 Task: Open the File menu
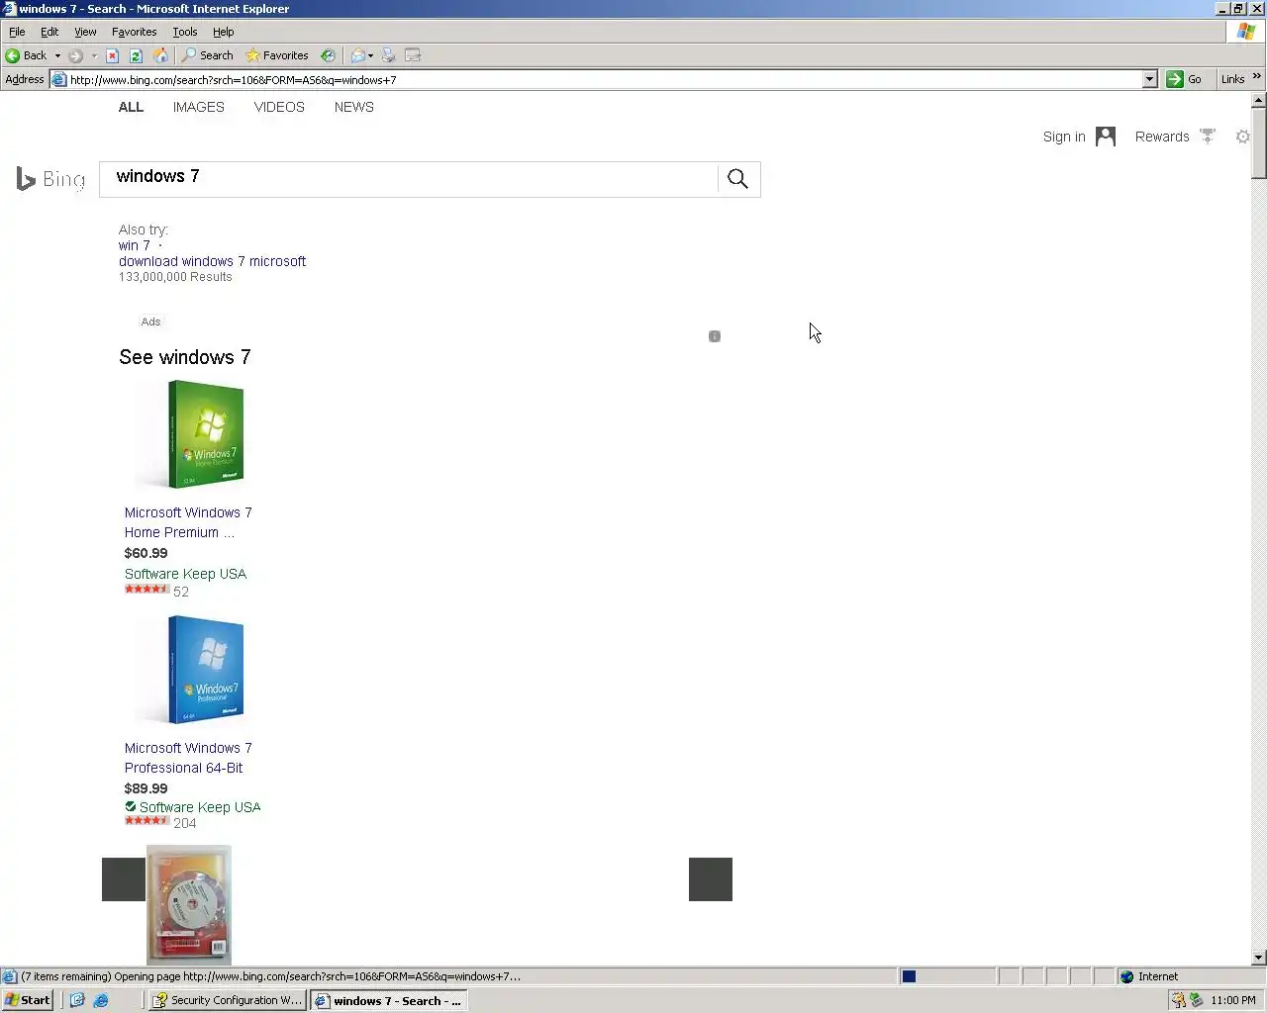coord(17,32)
